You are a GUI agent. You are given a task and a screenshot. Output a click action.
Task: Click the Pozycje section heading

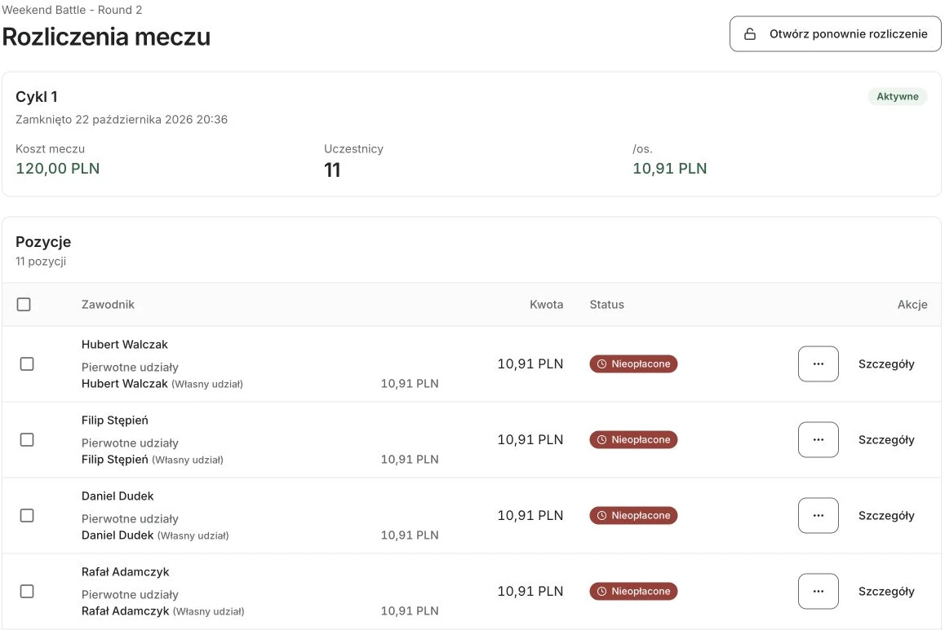pyautogui.click(x=43, y=242)
